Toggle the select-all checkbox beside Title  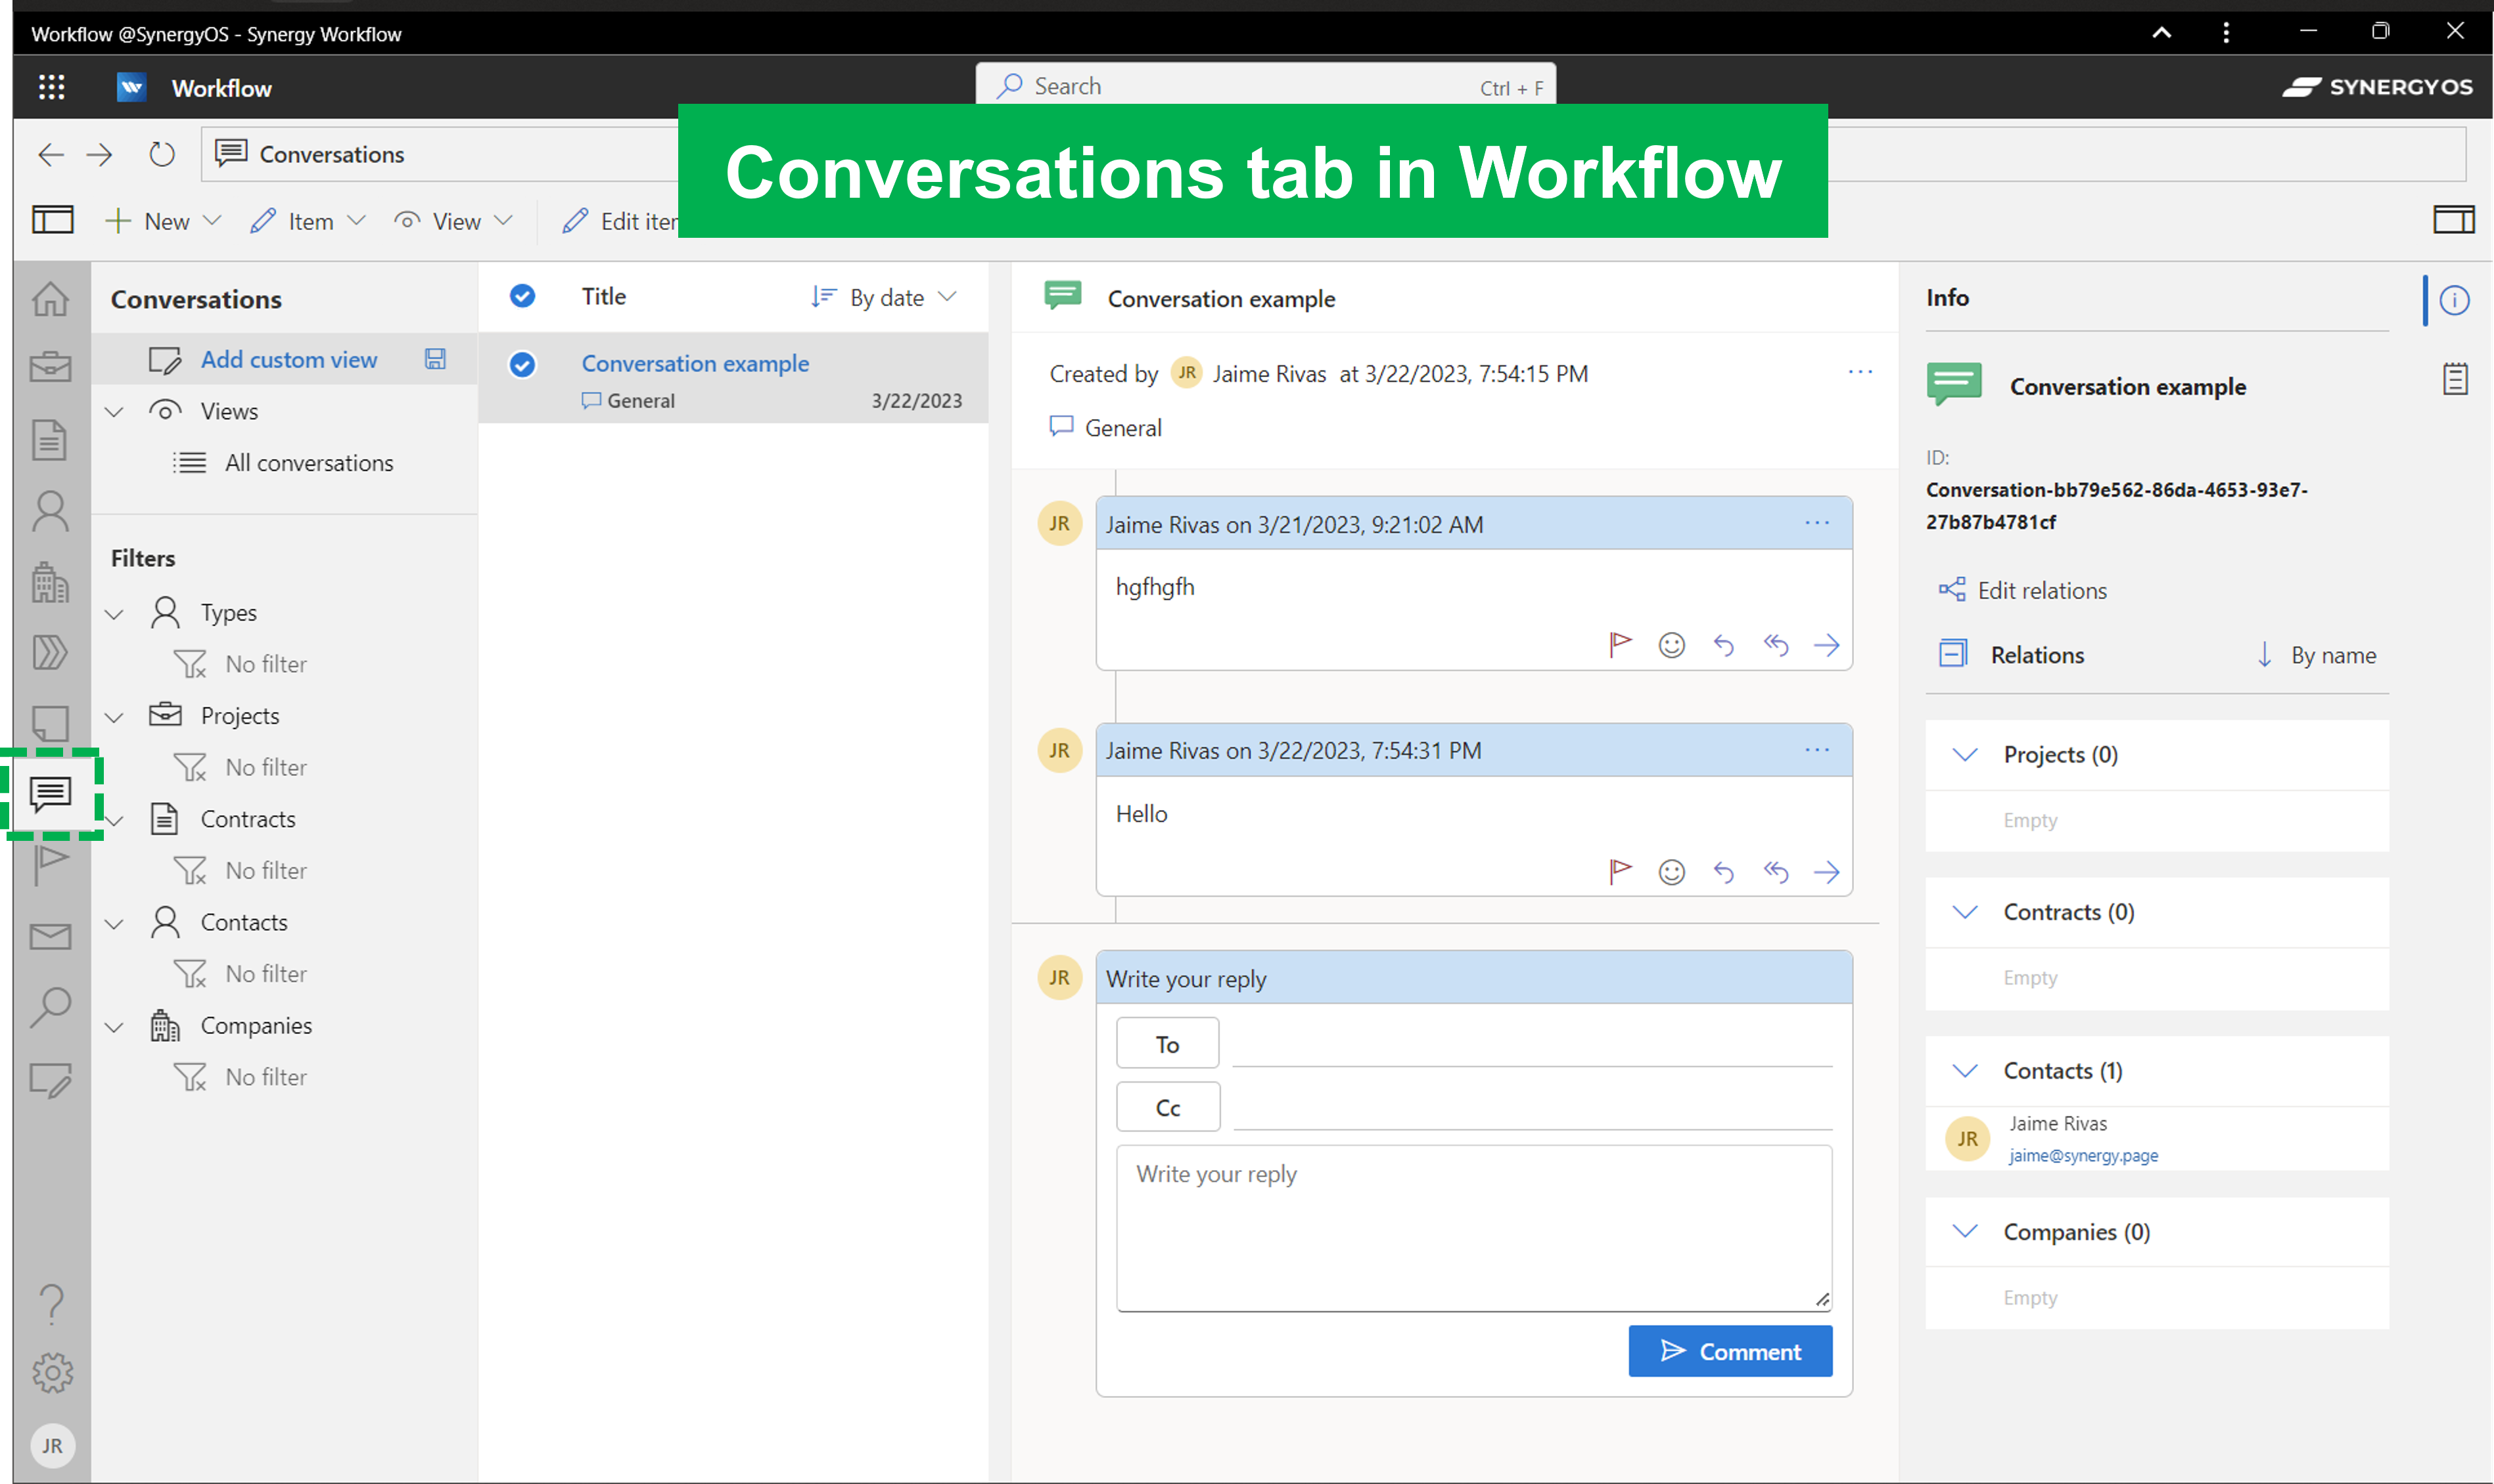(522, 296)
